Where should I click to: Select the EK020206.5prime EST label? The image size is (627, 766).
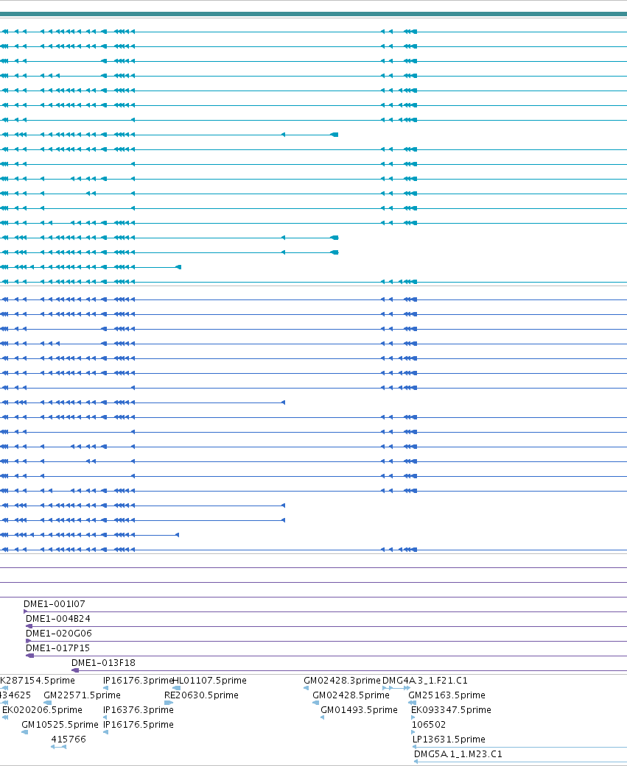42,709
